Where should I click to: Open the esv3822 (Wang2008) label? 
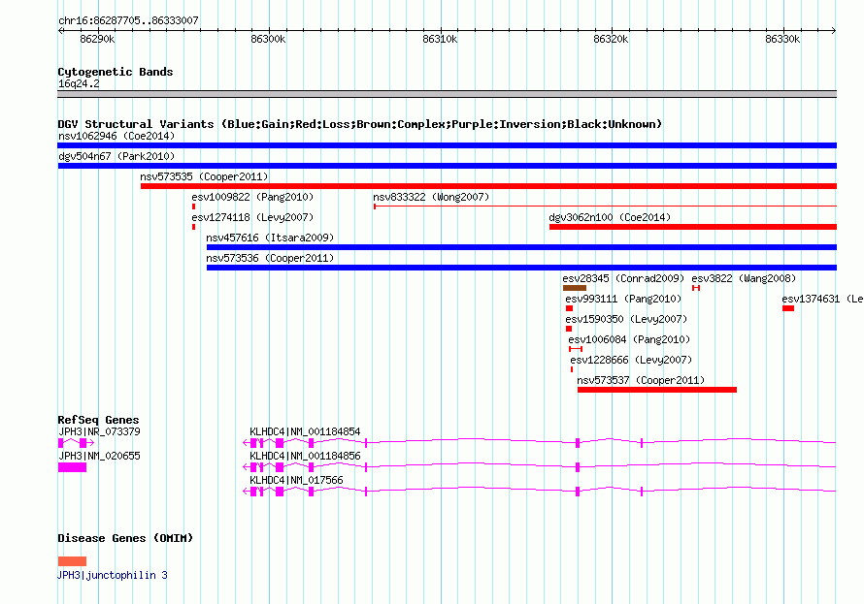(x=744, y=278)
